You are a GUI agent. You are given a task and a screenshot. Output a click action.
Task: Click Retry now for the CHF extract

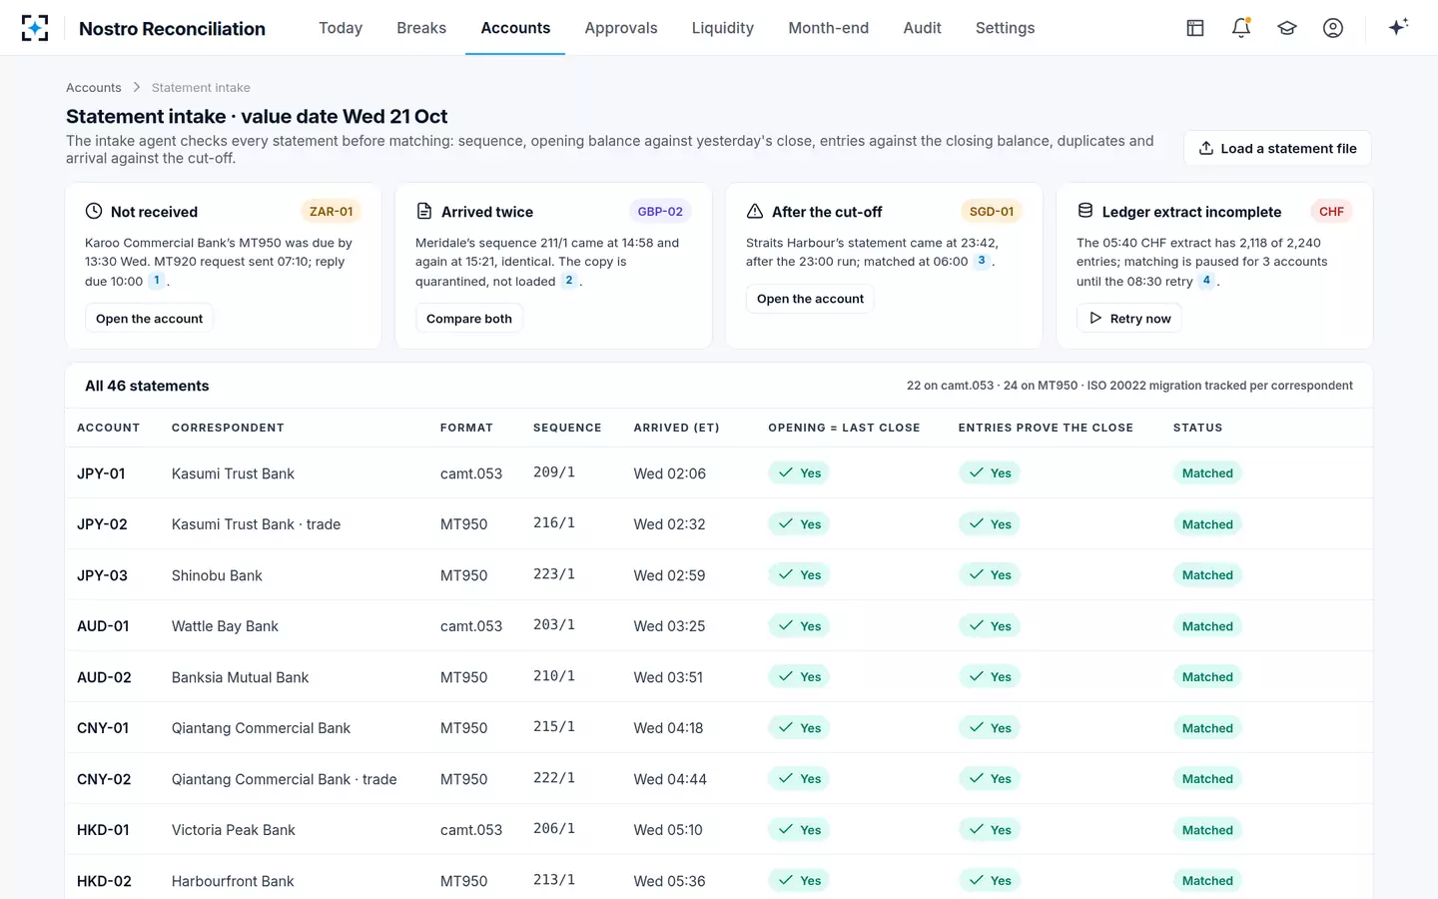[x=1129, y=319]
